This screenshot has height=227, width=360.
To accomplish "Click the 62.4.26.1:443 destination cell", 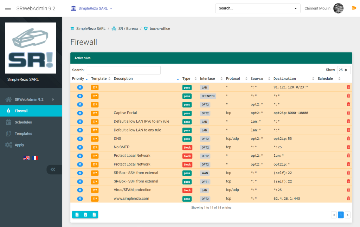I will (x=287, y=199).
